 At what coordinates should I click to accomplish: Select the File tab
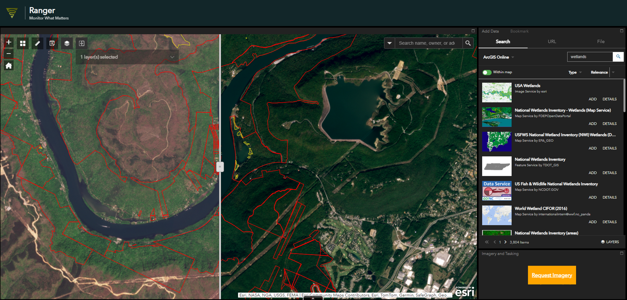pos(601,42)
